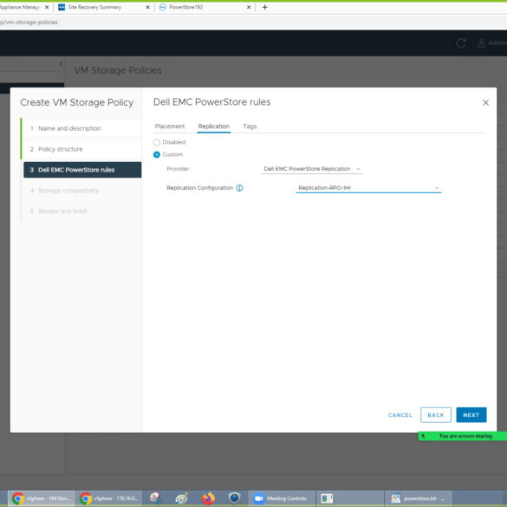
Task: Click the BACK button
Action: point(436,415)
